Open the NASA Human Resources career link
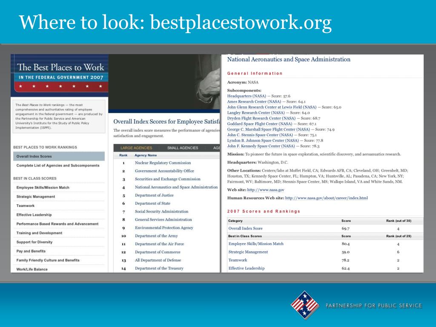The height and width of the screenshot is (327, 436). [327, 198]
